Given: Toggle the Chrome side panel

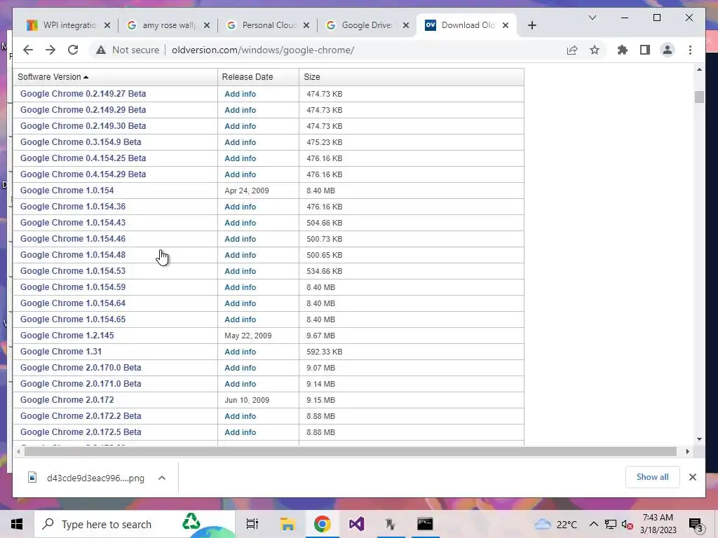Looking at the screenshot, I should click(x=645, y=50).
